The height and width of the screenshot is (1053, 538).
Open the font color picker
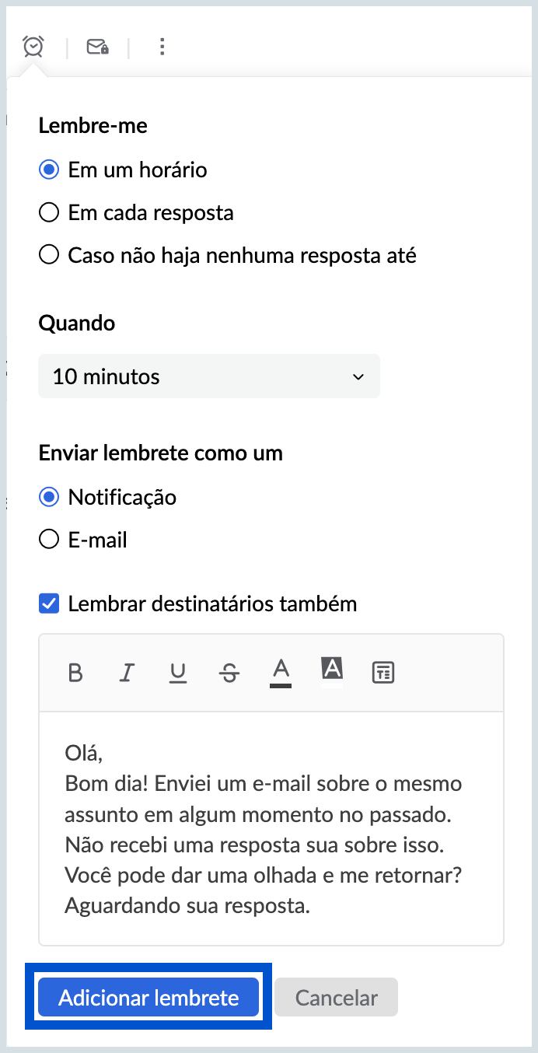281,670
